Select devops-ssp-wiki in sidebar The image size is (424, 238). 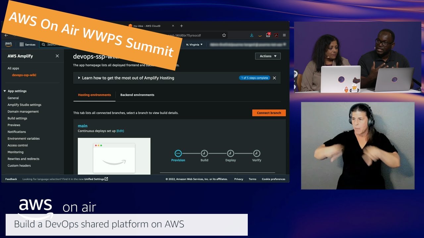pyautogui.click(x=24, y=75)
